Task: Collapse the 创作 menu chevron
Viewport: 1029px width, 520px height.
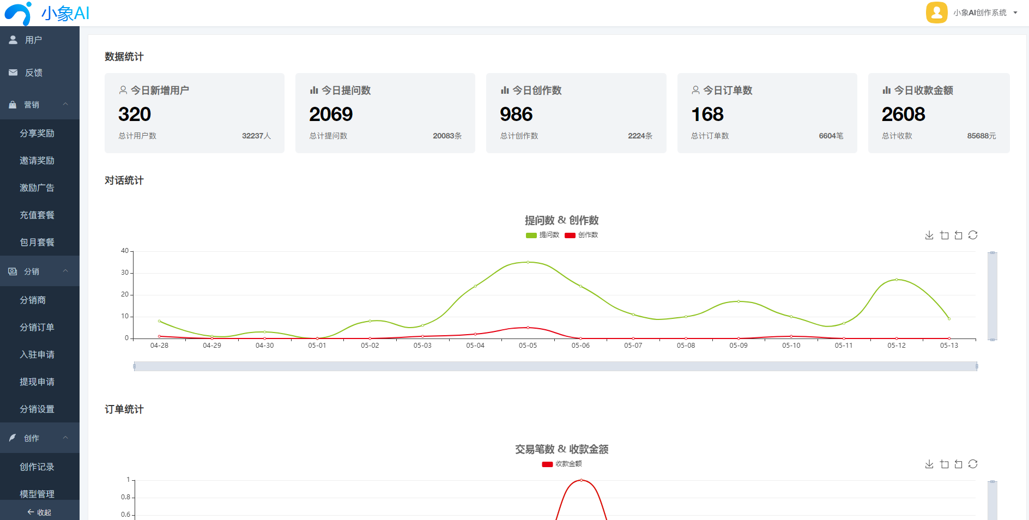Action: click(65, 438)
